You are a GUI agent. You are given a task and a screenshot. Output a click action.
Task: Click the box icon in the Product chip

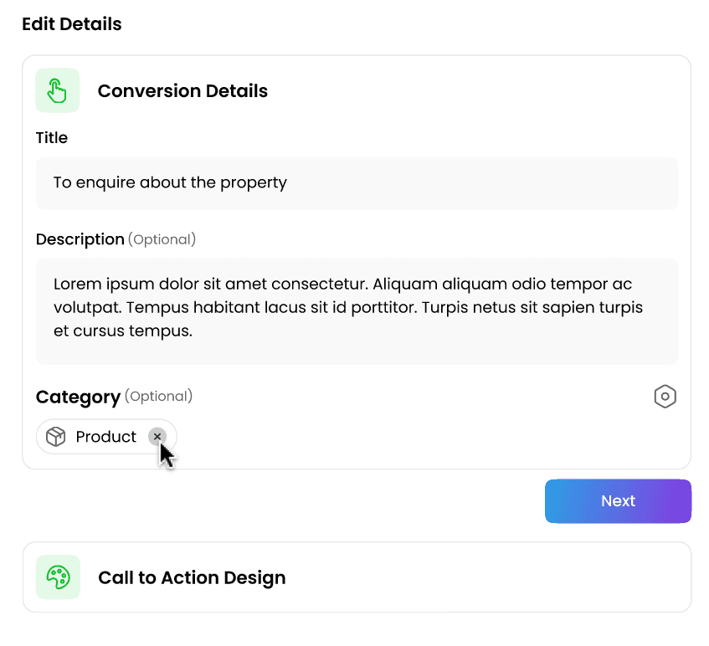(56, 437)
